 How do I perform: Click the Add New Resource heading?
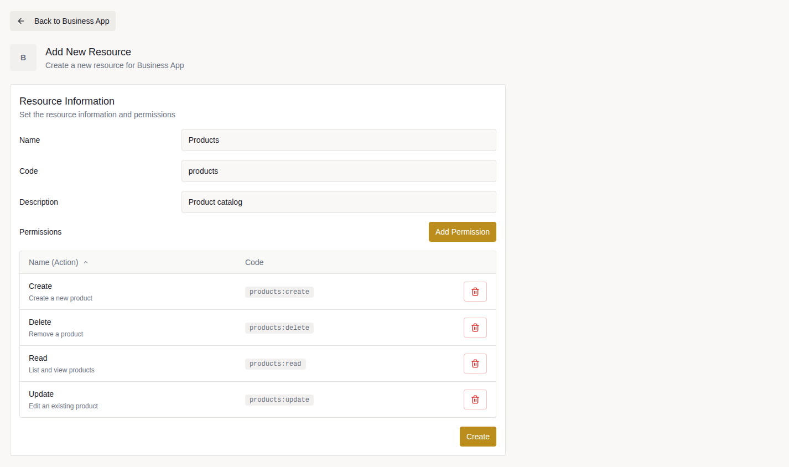pos(89,52)
